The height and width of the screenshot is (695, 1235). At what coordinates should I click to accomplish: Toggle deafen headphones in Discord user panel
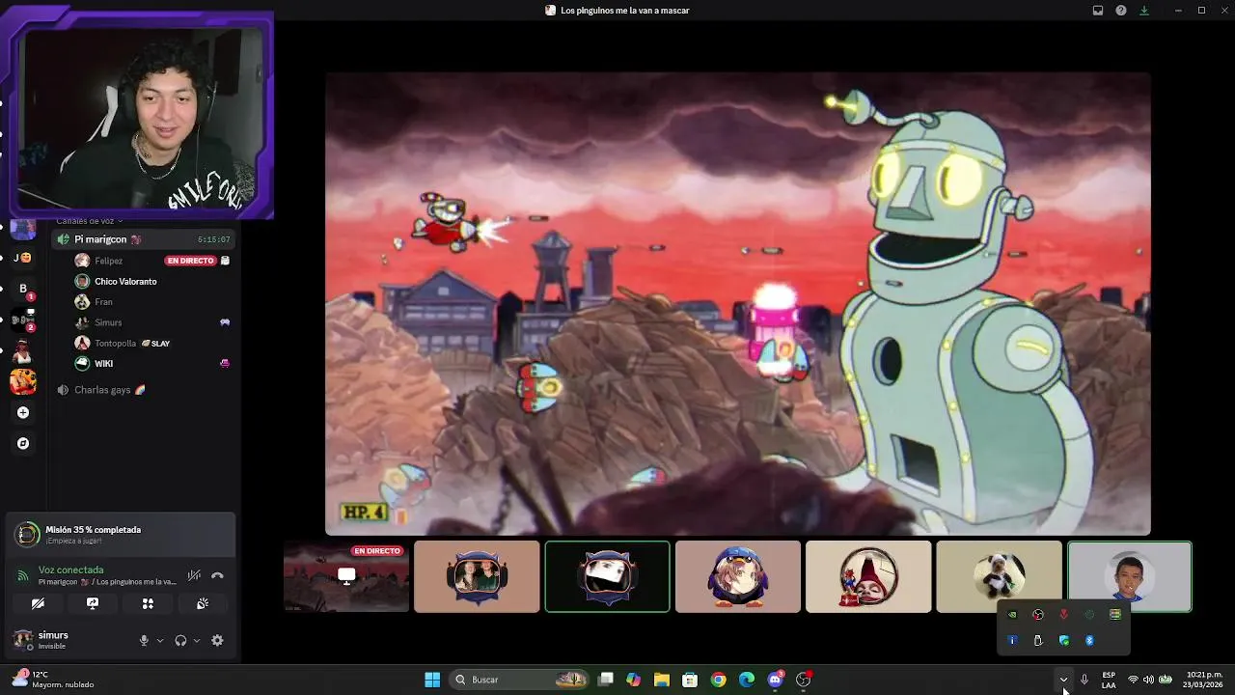click(180, 640)
